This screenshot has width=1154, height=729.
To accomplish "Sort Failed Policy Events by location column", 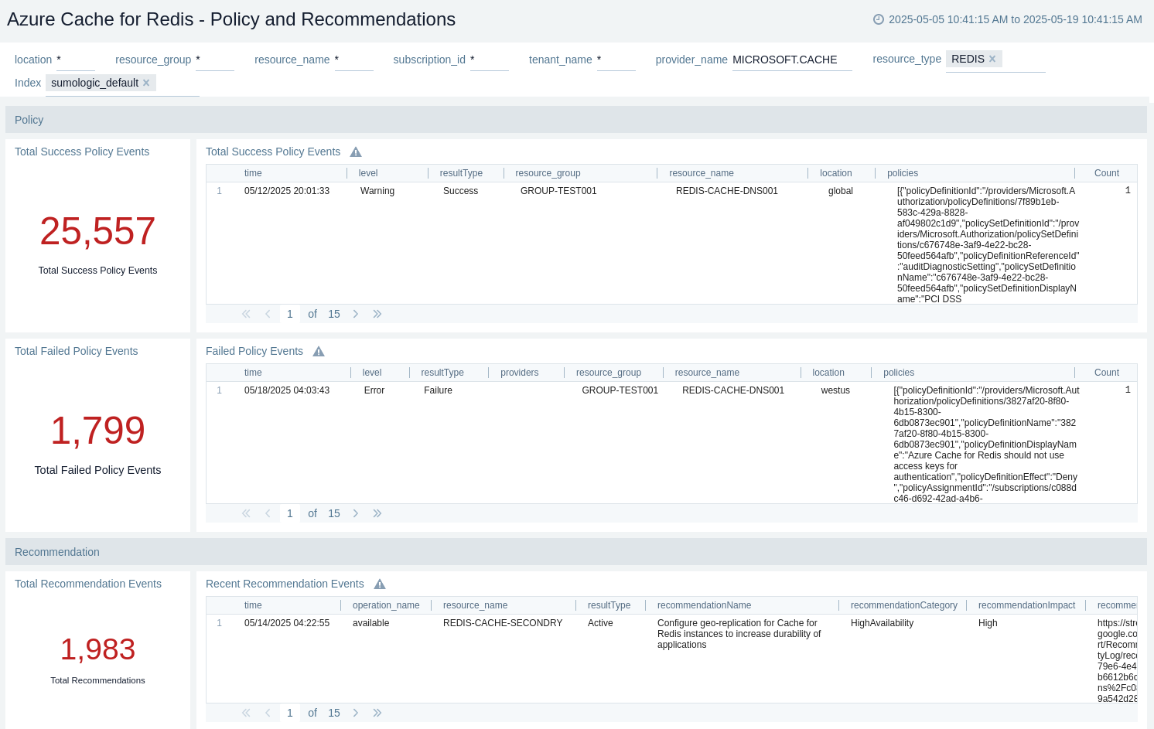I will point(828,373).
